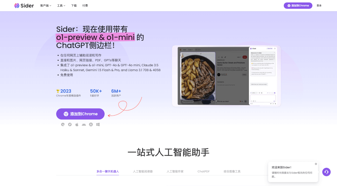Expand the 工具 dropdown menu
This screenshot has width=337, height=186.
(x=61, y=6)
